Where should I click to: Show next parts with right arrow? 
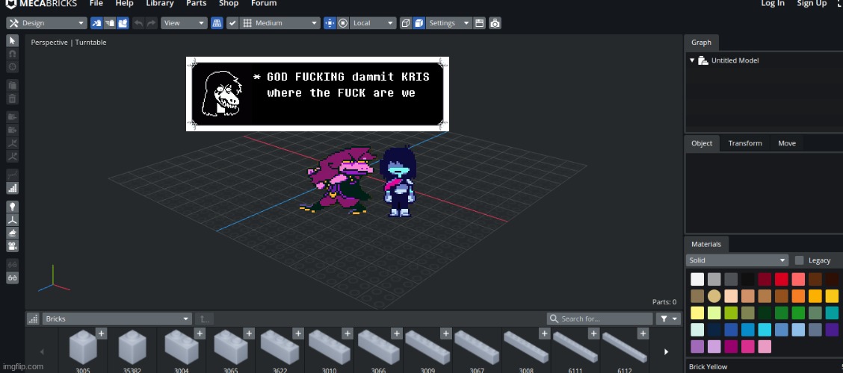tap(666, 352)
